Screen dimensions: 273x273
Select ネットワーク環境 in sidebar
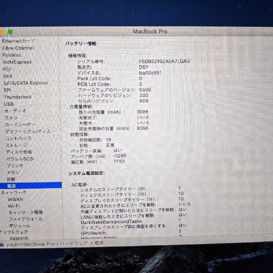pos(26,212)
